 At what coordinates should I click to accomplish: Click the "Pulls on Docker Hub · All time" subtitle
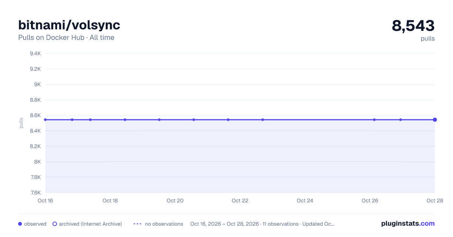(66, 38)
